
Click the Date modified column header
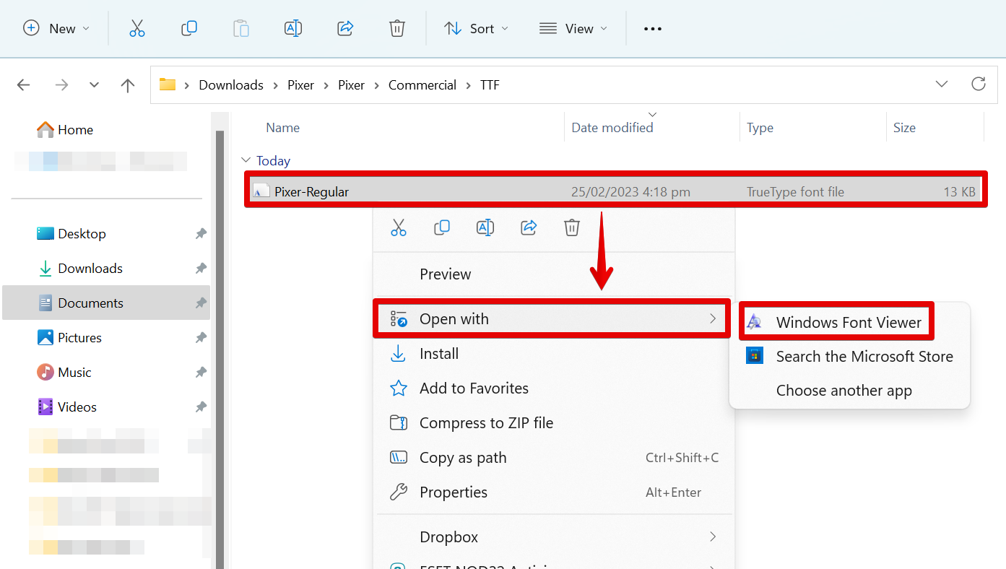(x=612, y=128)
